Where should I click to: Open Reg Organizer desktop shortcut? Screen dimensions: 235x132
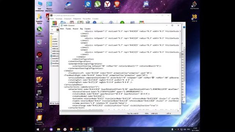click(x=39, y=82)
